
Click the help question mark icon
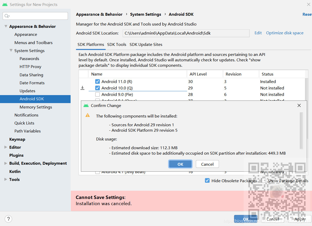pos(8,219)
